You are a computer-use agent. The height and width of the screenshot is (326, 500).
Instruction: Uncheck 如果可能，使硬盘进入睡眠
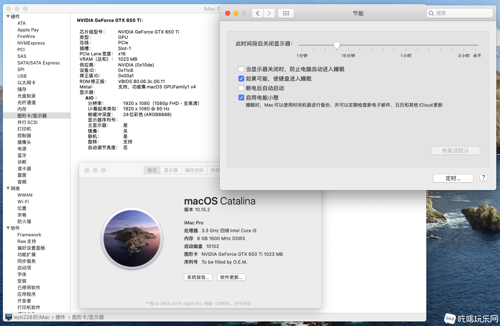click(241, 79)
